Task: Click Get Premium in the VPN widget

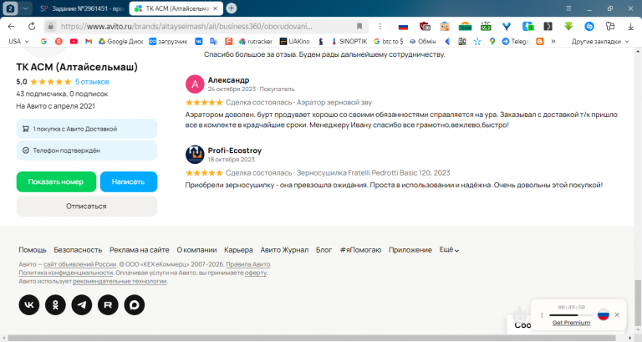Action: pos(571,323)
